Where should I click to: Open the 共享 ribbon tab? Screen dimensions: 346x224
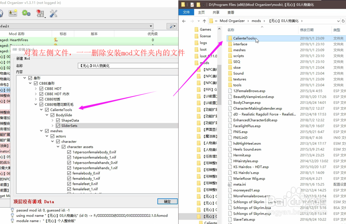(216, 12)
